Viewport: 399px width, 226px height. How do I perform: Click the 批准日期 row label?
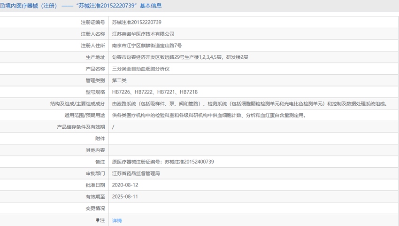95,185
